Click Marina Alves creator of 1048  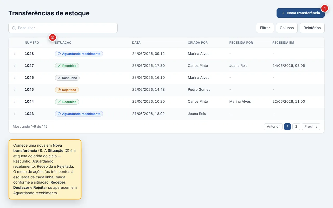(198, 54)
